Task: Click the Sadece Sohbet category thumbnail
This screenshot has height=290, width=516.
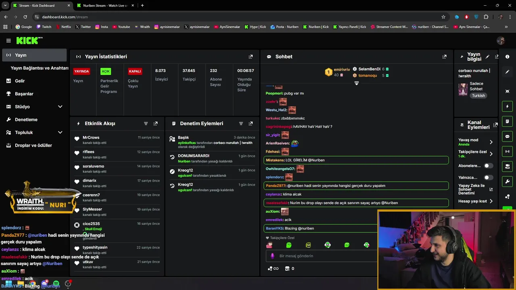Action: click(463, 89)
